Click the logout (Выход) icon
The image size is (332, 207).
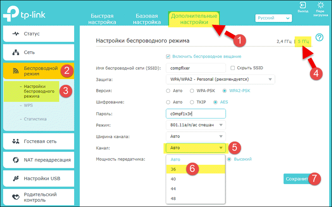point(303,5)
